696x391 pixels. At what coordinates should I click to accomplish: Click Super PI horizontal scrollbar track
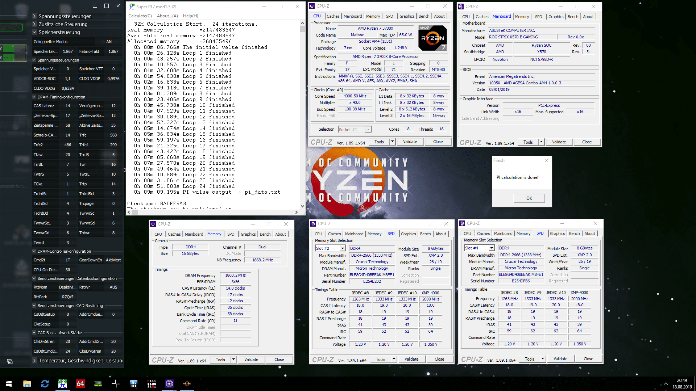[x=217, y=213]
